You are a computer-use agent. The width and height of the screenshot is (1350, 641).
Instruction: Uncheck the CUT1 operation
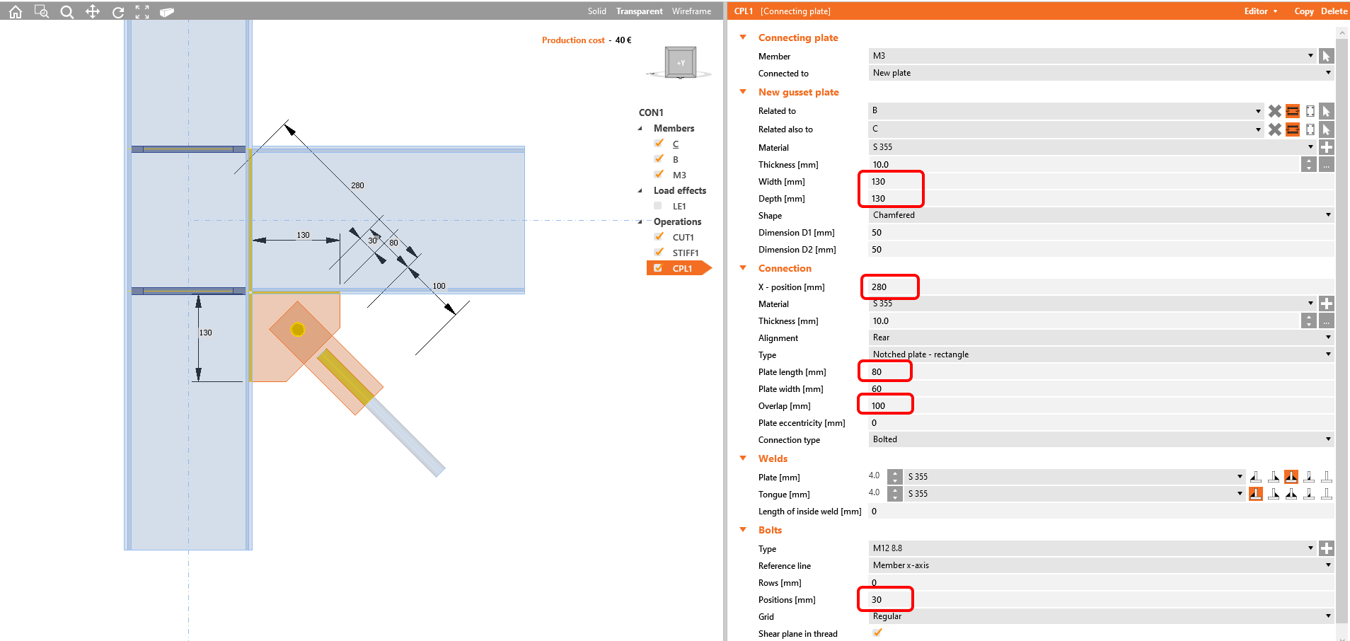pos(659,236)
